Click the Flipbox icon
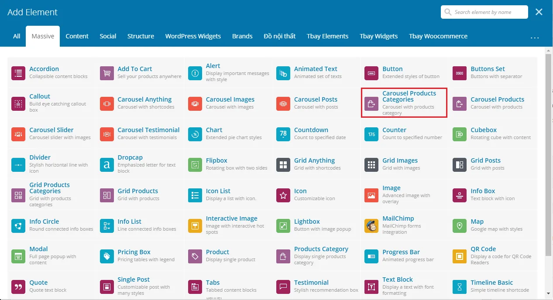The image size is (553, 300). (x=195, y=165)
